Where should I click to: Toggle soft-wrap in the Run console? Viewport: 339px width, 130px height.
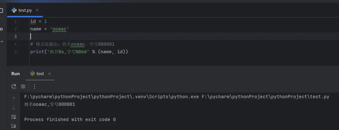[x=13, y=117]
